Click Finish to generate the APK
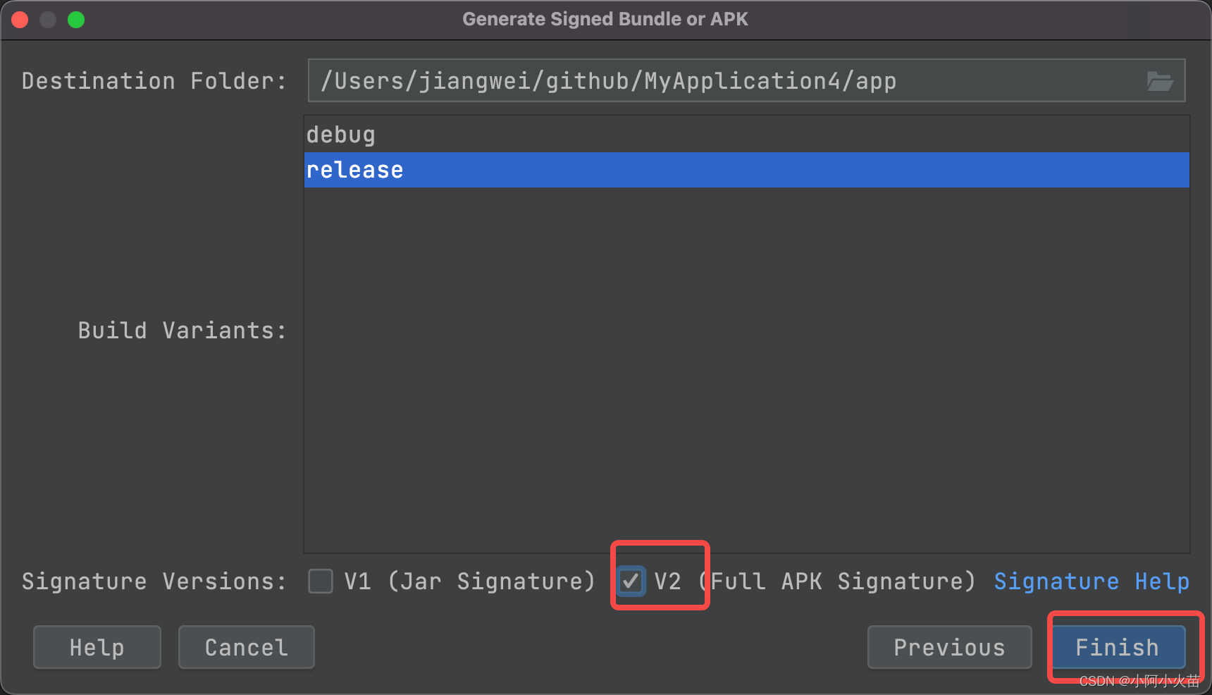The height and width of the screenshot is (695, 1212). coord(1118,647)
